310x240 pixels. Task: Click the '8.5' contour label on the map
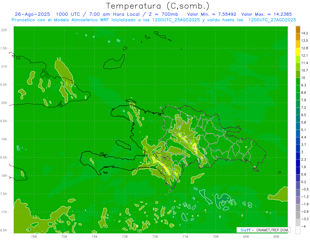233,204
